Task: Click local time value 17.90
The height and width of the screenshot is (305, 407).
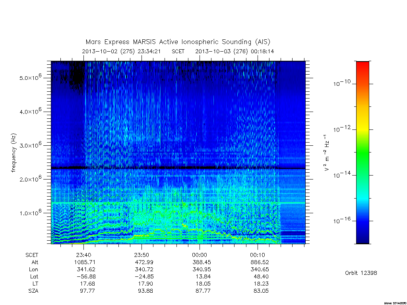Action: [x=146, y=284]
